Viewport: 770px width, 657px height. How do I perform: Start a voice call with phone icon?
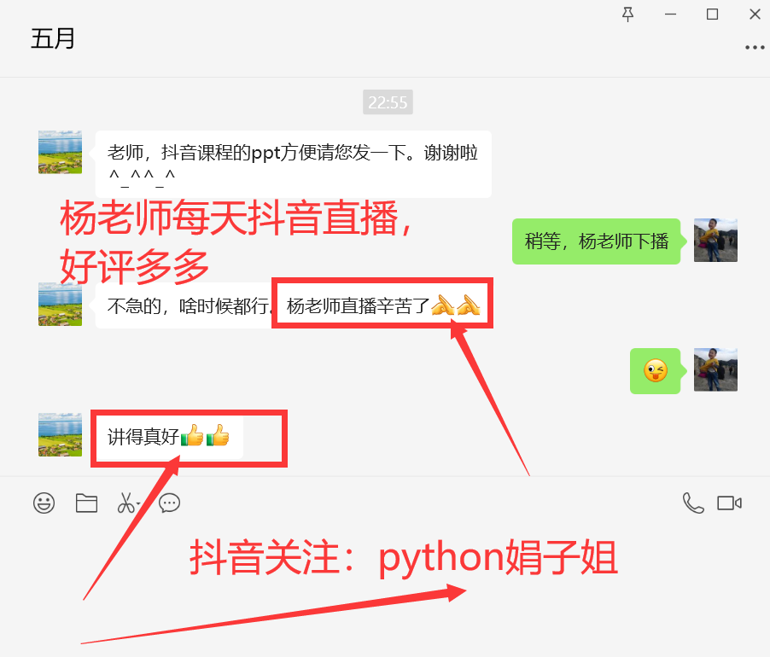pos(693,503)
